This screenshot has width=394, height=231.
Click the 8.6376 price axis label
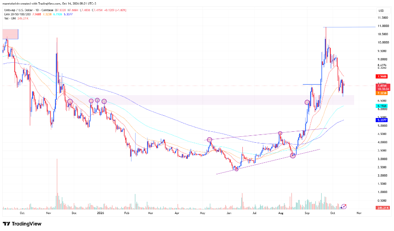coord(382,65)
